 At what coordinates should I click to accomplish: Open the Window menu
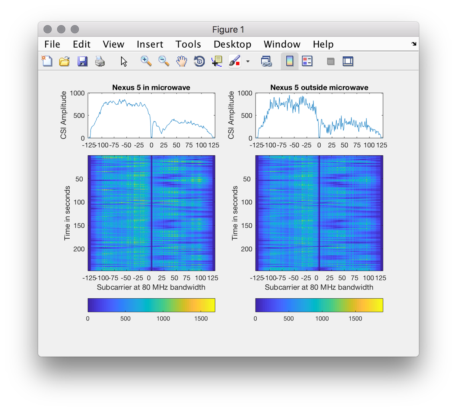click(x=282, y=44)
